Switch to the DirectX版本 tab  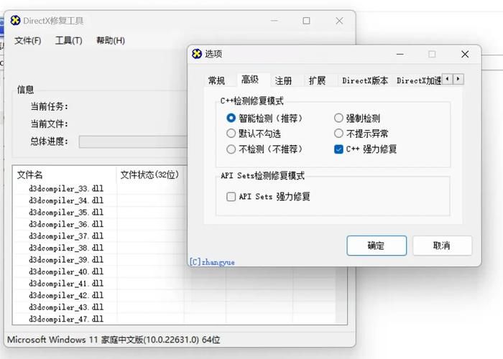tap(365, 80)
